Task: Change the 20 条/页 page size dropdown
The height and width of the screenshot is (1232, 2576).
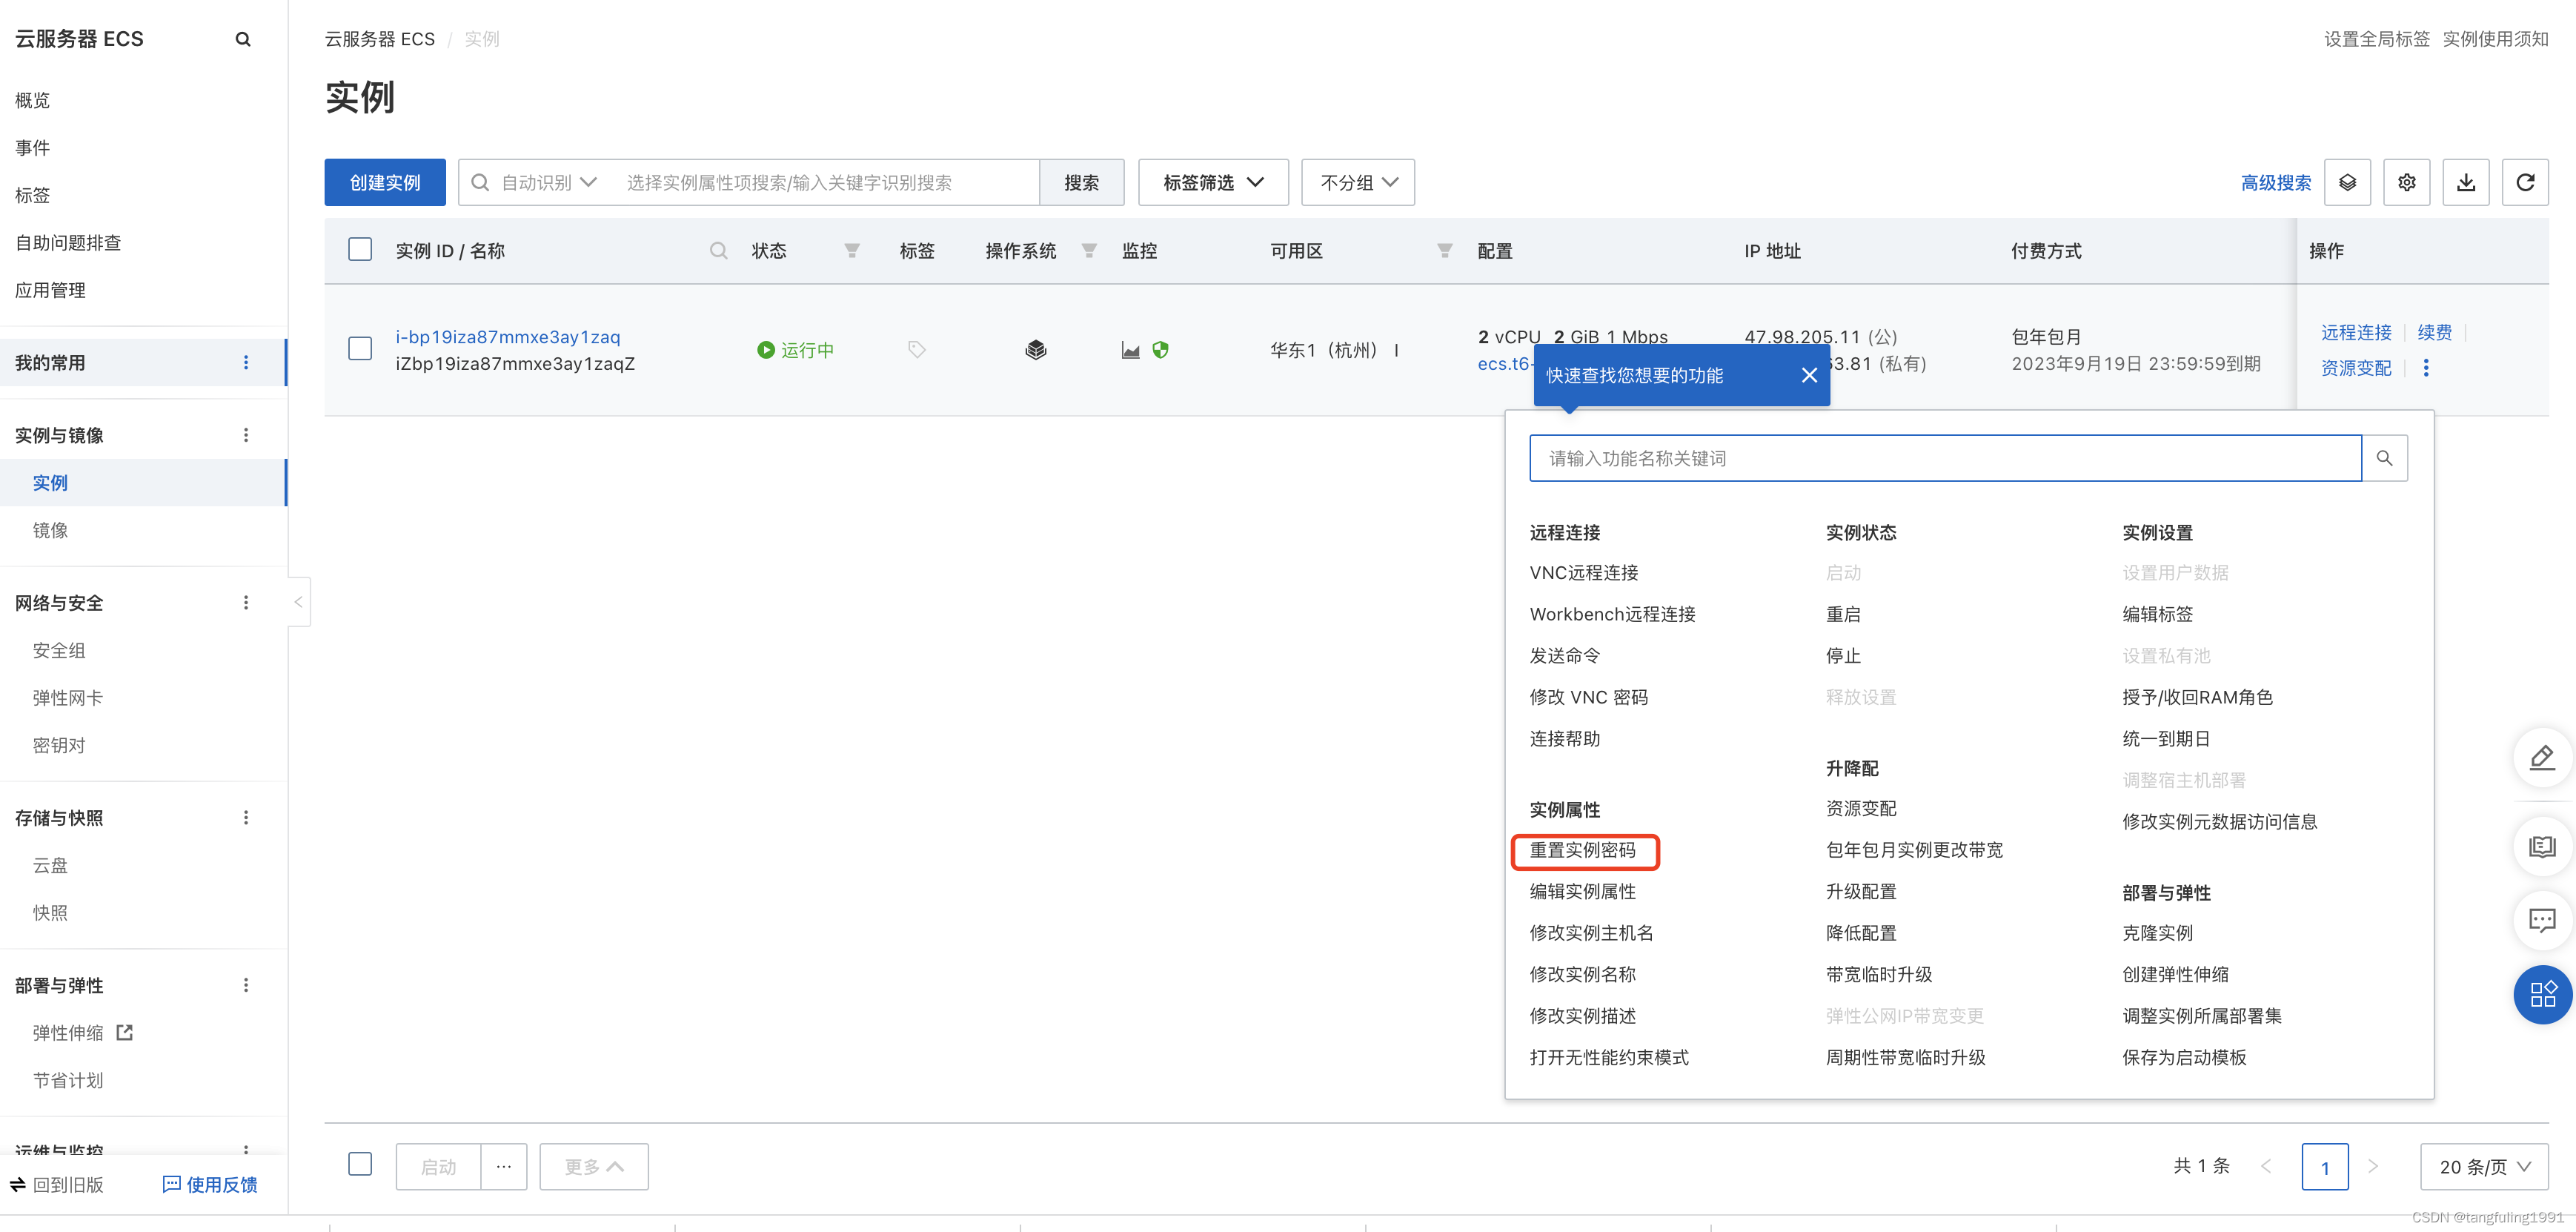Action: click(2483, 1166)
